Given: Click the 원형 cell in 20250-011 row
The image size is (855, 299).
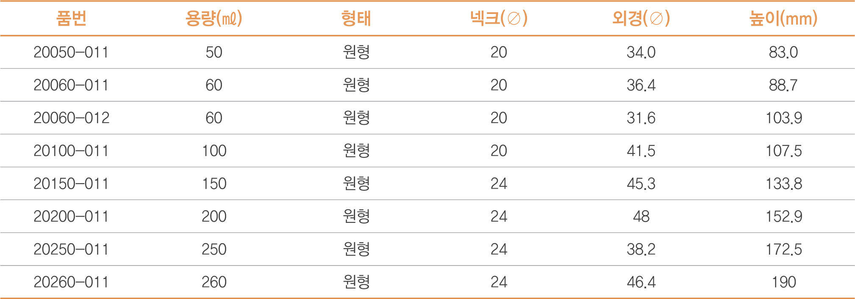Looking at the screenshot, I should 356,250.
